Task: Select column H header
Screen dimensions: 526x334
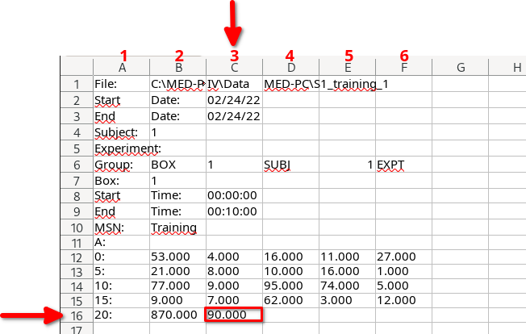Action: [x=507, y=67]
